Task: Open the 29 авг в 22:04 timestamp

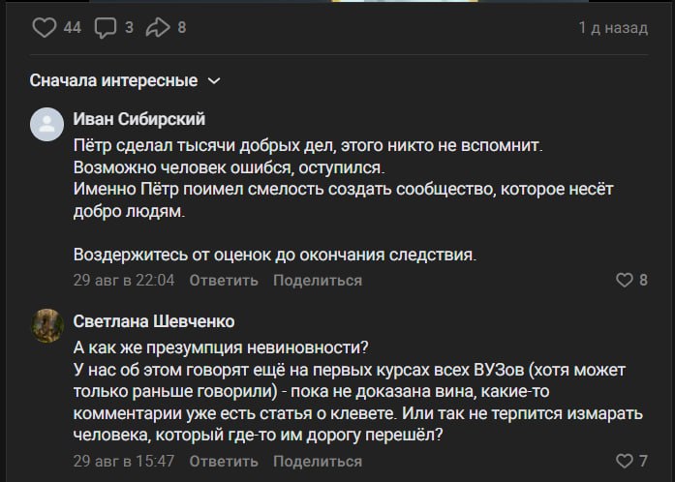Action: 124,280
